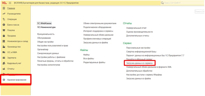Image resolution: width=205 pixels, height=96 pixels.
Task: Open Универсальный отчет
Action: pos(136,28)
